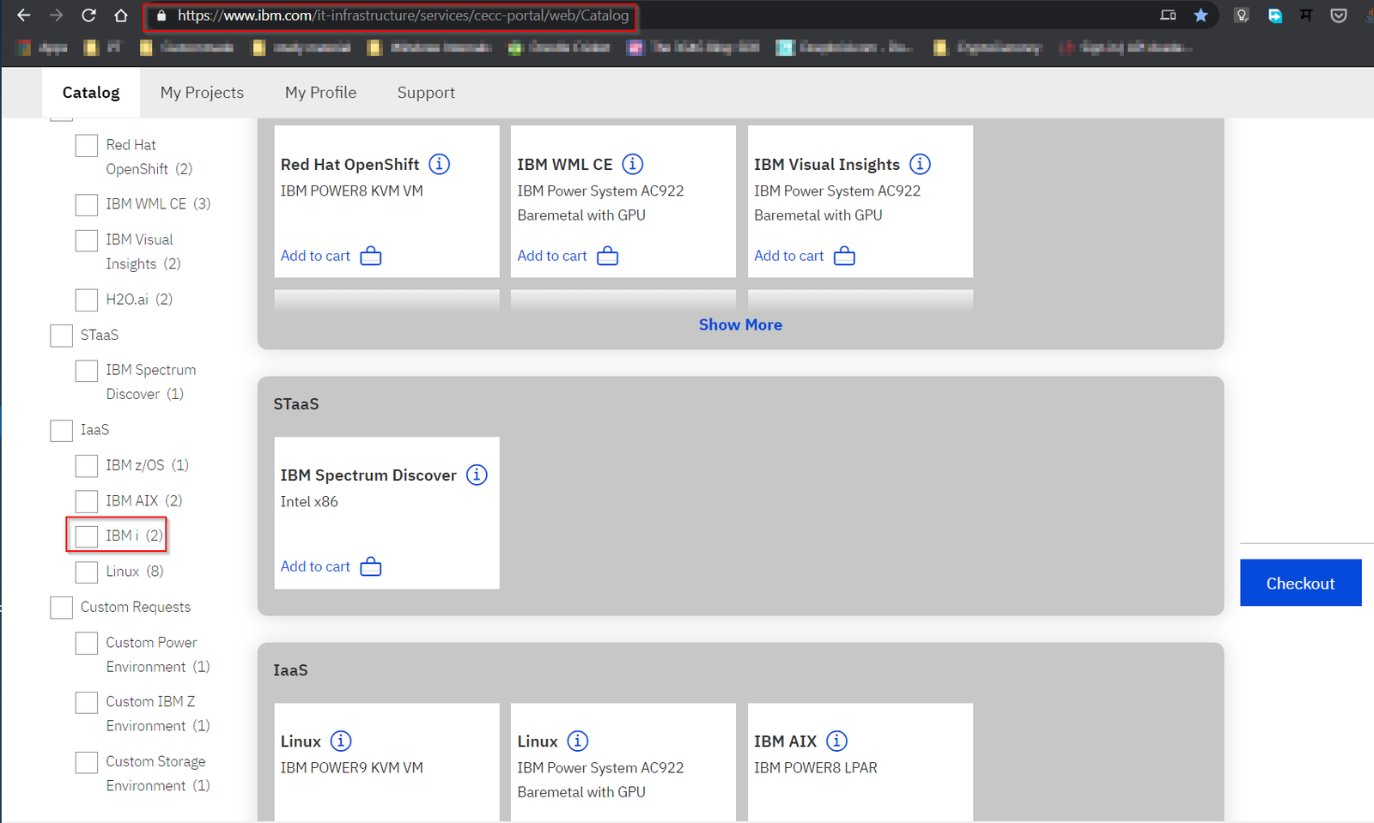1374x823 pixels.
Task: Tick the Linux filter checkbox
Action: pos(87,572)
